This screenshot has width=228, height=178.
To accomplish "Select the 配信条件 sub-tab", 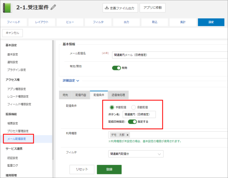I will pos(99,95).
